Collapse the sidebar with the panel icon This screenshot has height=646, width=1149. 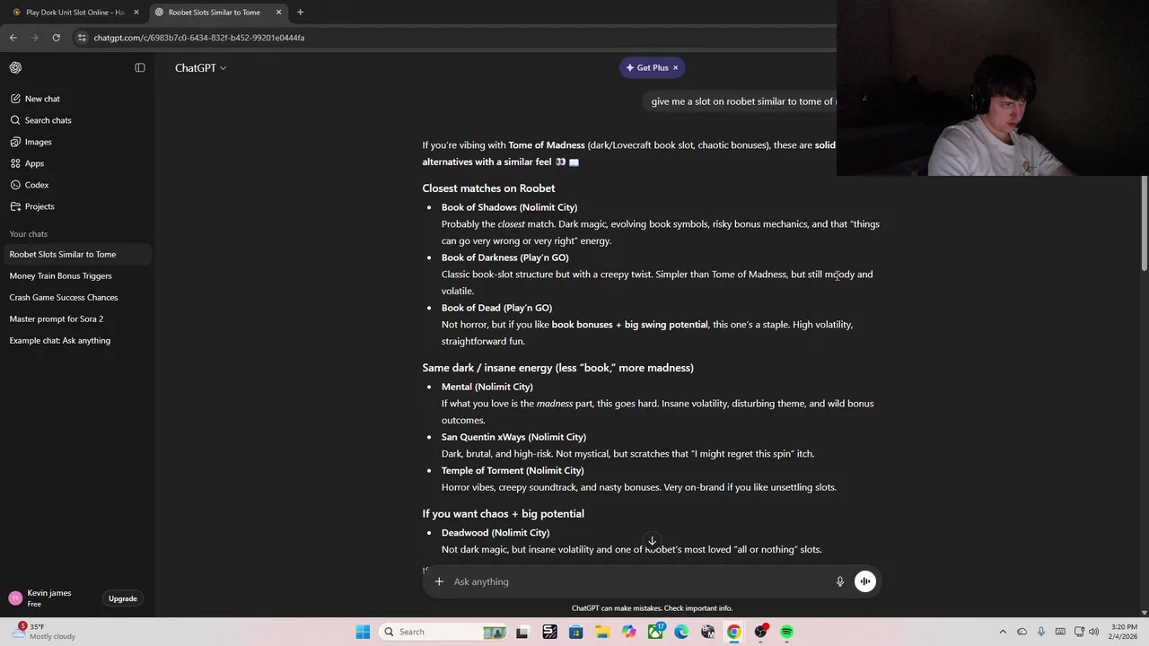pyautogui.click(x=140, y=67)
